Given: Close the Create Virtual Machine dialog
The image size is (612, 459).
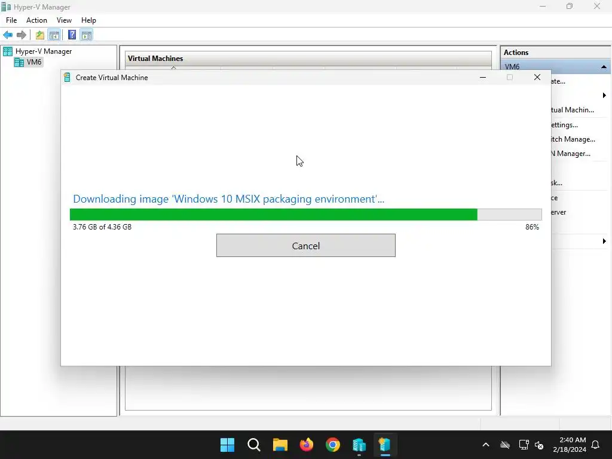Looking at the screenshot, I should tap(537, 77).
